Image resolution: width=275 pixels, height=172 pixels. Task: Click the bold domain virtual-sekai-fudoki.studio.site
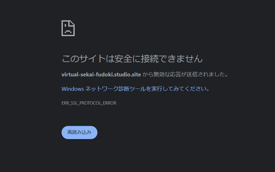pyautogui.click(x=101, y=74)
